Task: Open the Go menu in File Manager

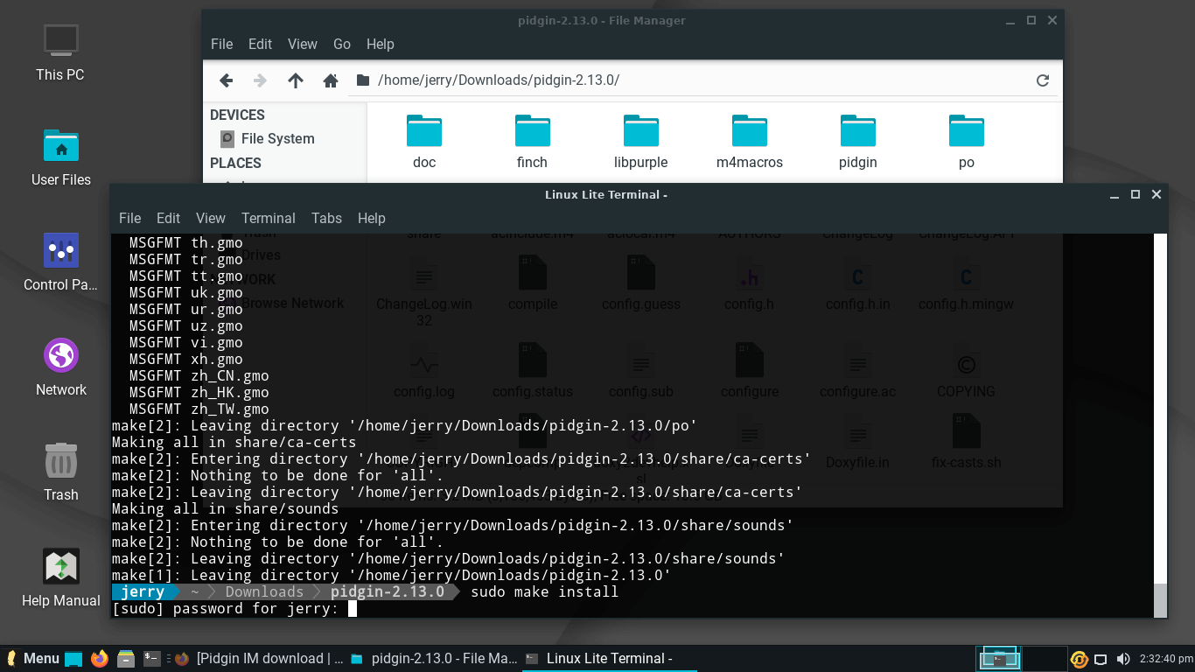Action: [x=341, y=44]
